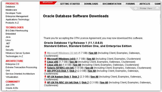This screenshot has height=92, width=162.
Task: Click the download arrow beside Microsoft Windows (x64)
Action: tap(45, 59)
